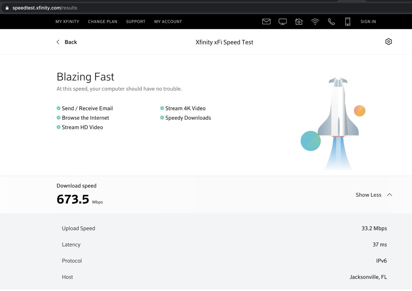Click the speedtest.xfinity.com address bar URL

click(45, 8)
